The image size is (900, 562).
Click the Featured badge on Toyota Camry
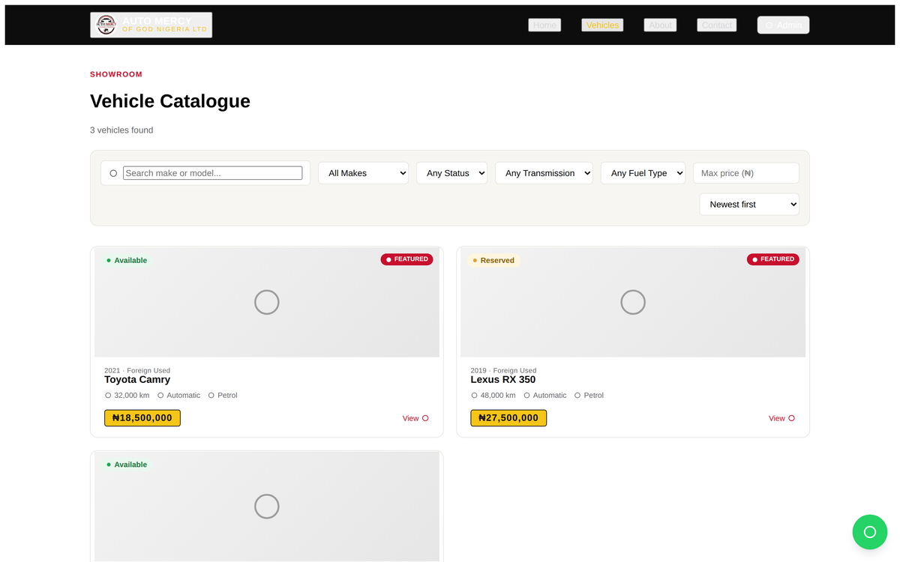(x=406, y=259)
